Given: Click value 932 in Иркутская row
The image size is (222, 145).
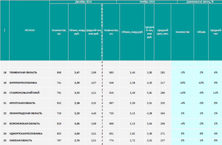Looking at the screenshot, I should click(x=59, y=103).
